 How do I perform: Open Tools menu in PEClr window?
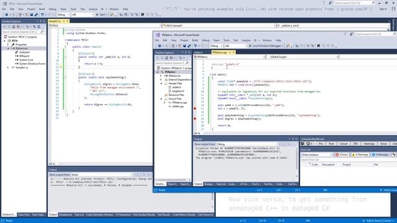click(x=73, y=9)
